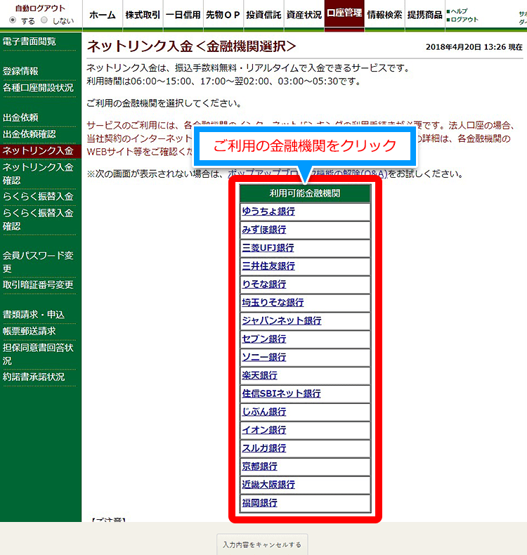This screenshot has width=527, height=555.
Task: Click the 入力内容をキャンセルする button
Action: 262,544
